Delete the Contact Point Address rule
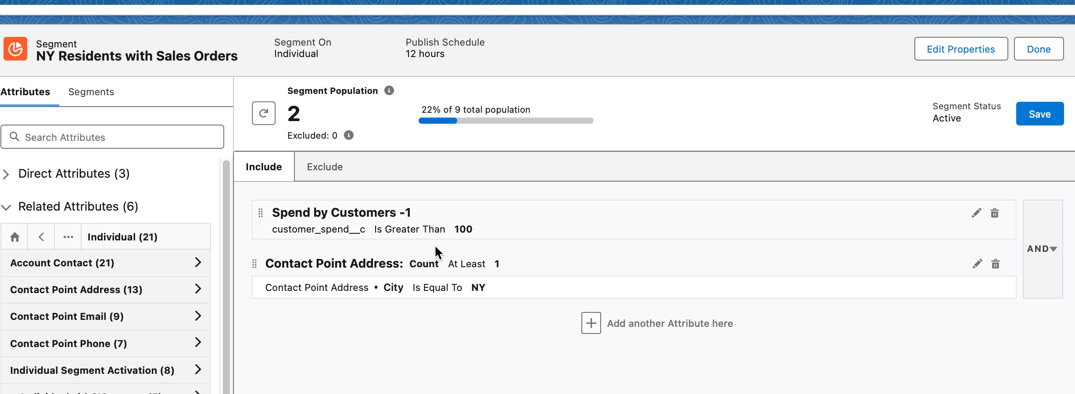This screenshot has width=1075, height=394. (x=996, y=264)
